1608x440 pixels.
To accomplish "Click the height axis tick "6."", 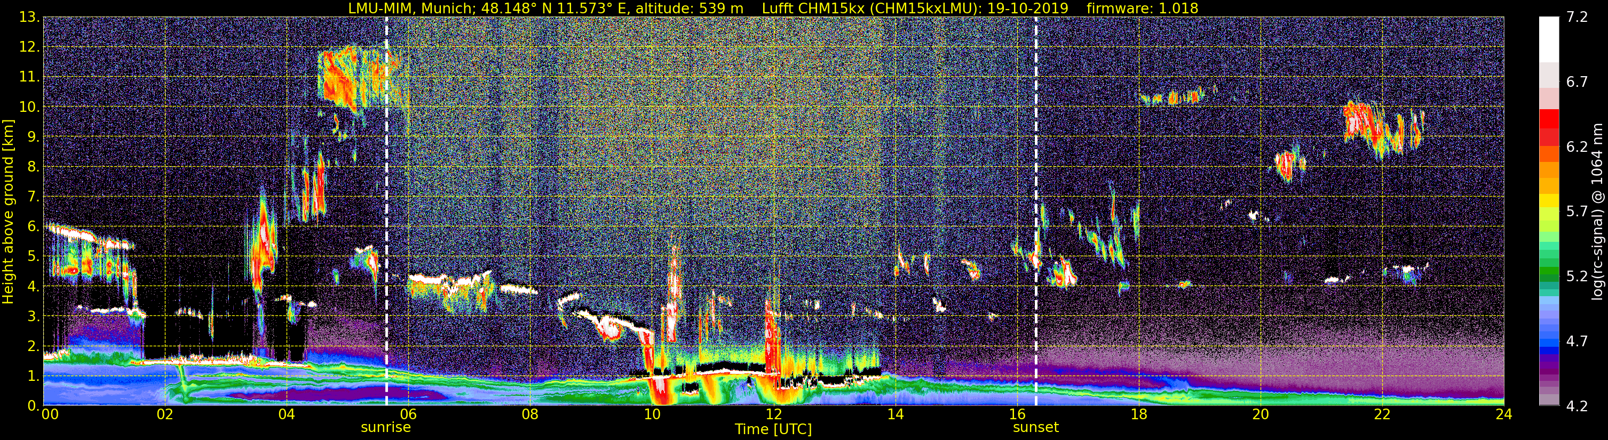I will point(34,227).
